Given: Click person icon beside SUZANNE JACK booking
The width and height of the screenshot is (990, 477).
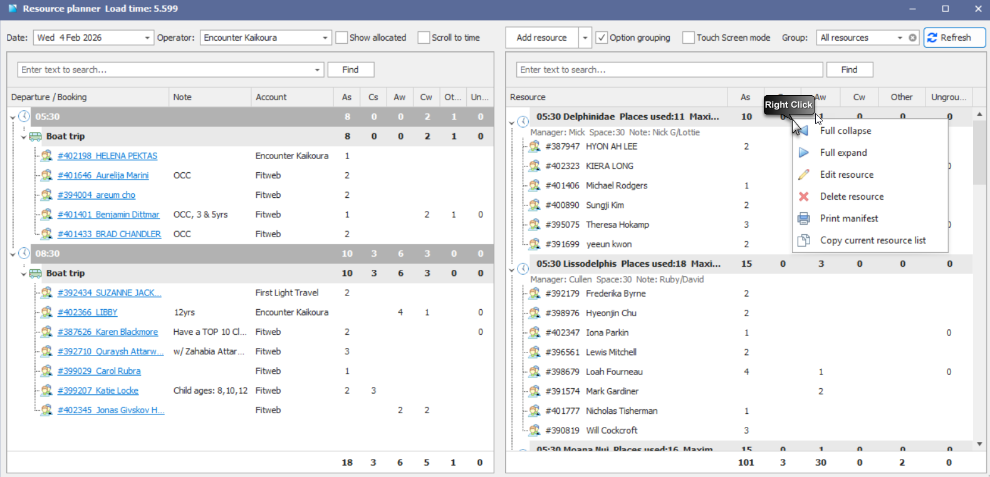Looking at the screenshot, I should tap(46, 292).
